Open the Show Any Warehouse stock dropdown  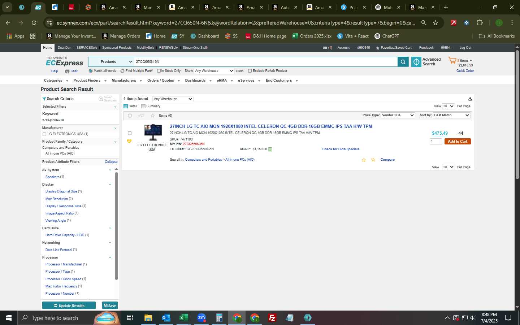tap(214, 71)
